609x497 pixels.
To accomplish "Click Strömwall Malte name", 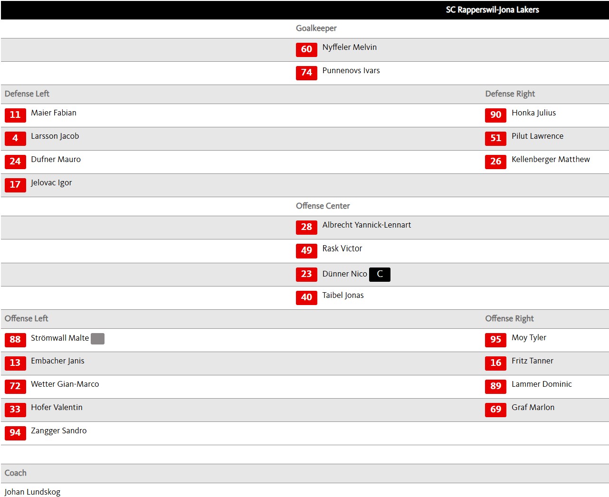I will pyautogui.click(x=60, y=338).
